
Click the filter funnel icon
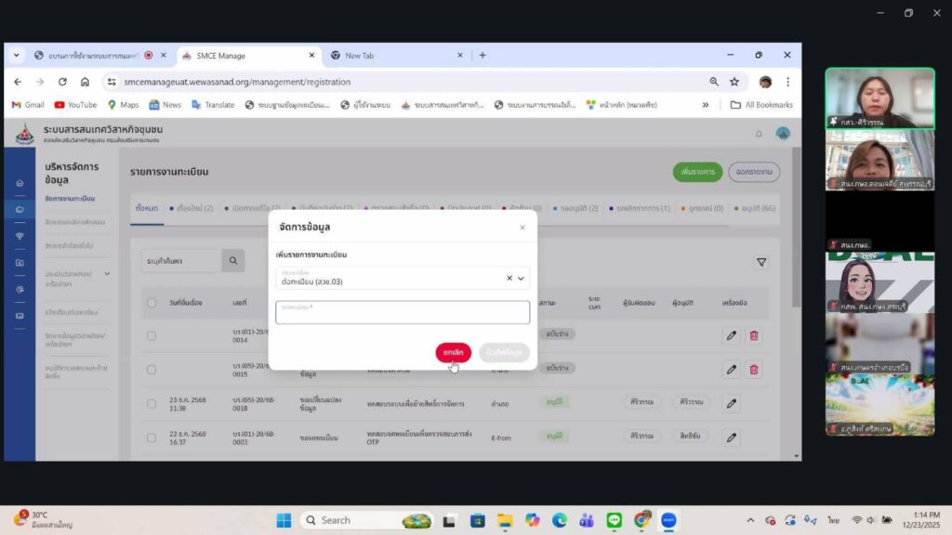click(x=761, y=263)
